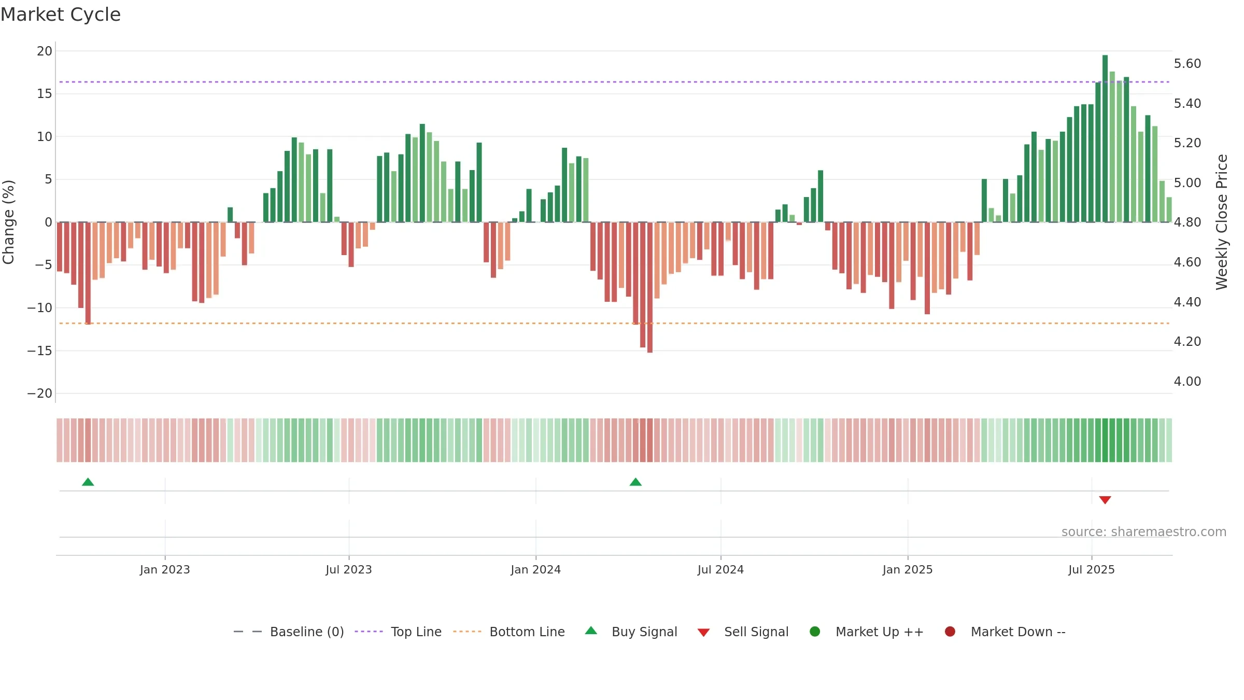
Task: Toggle the Market Up ++ legend label
Action: pos(880,632)
